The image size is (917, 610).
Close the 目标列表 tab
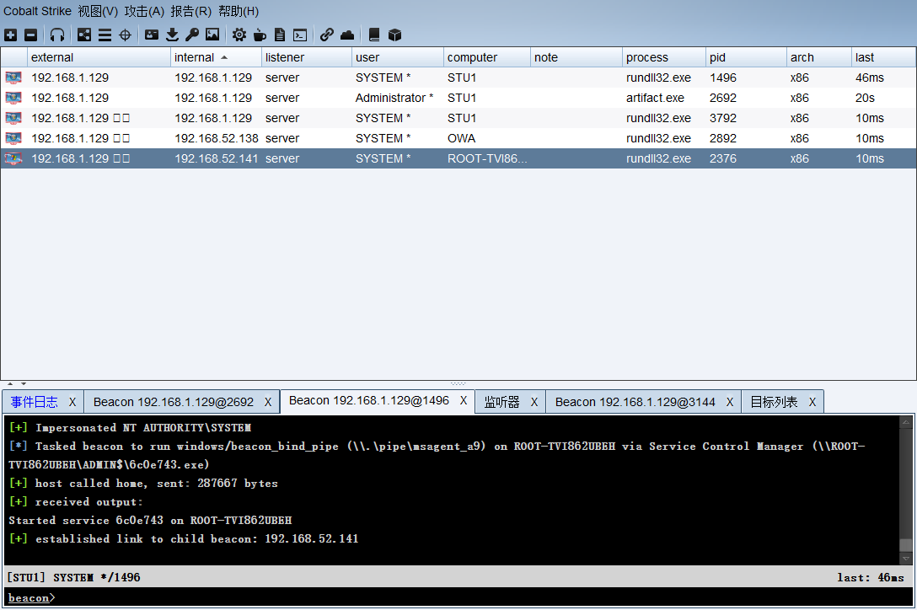(x=812, y=402)
